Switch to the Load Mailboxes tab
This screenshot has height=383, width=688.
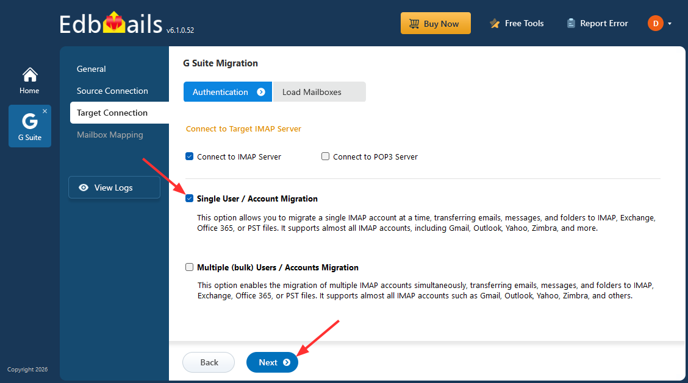318,92
